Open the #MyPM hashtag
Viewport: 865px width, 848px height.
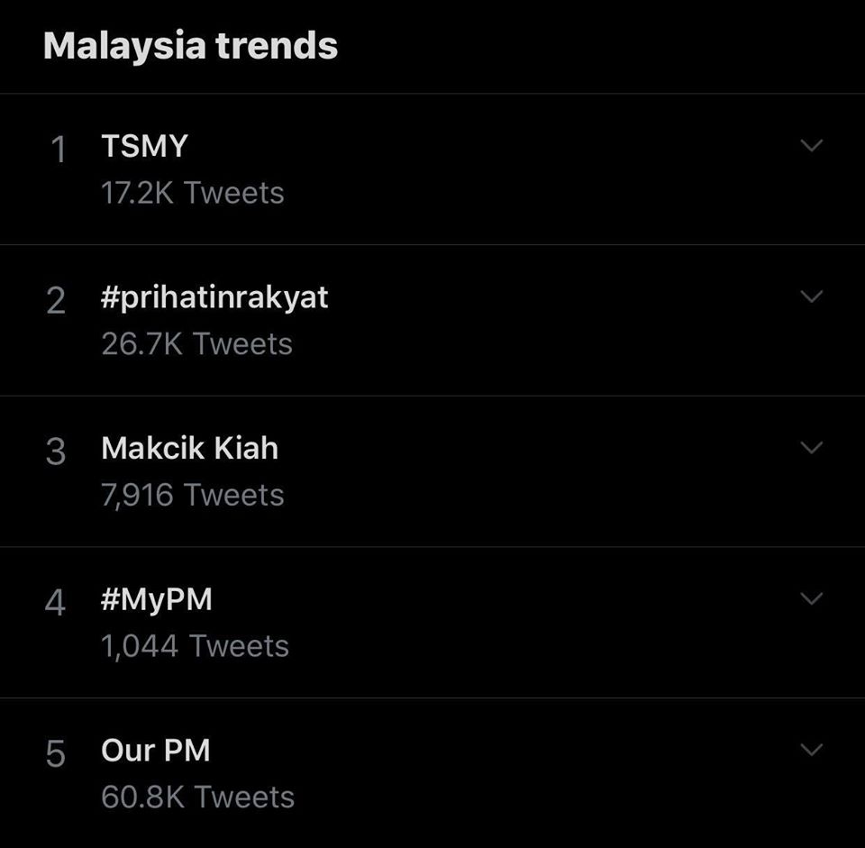pos(157,599)
